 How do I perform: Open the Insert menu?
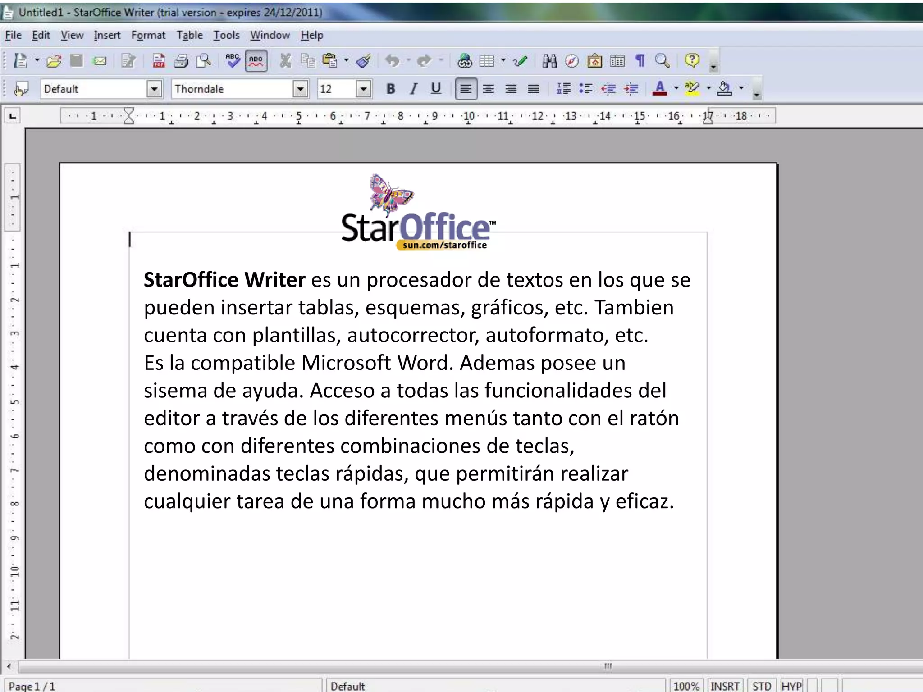click(107, 35)
